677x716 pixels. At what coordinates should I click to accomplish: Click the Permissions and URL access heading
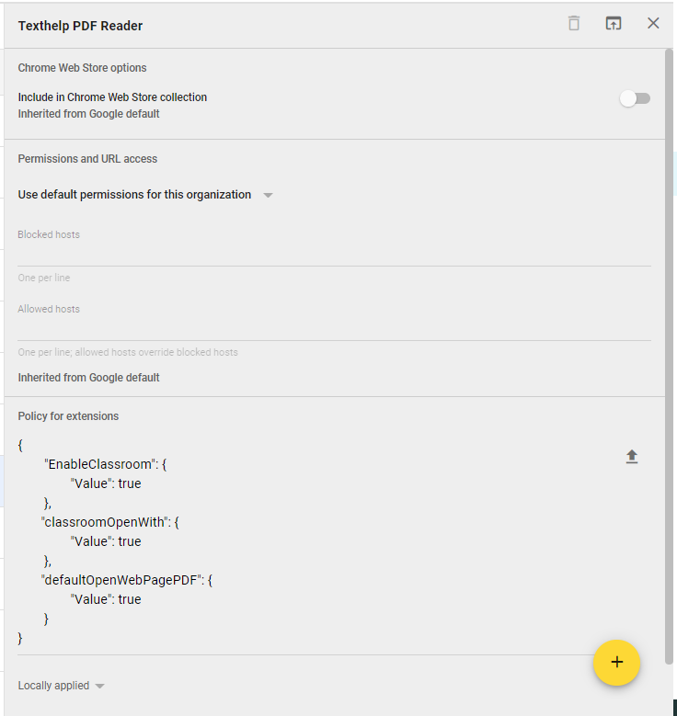[x=87, y=159]
